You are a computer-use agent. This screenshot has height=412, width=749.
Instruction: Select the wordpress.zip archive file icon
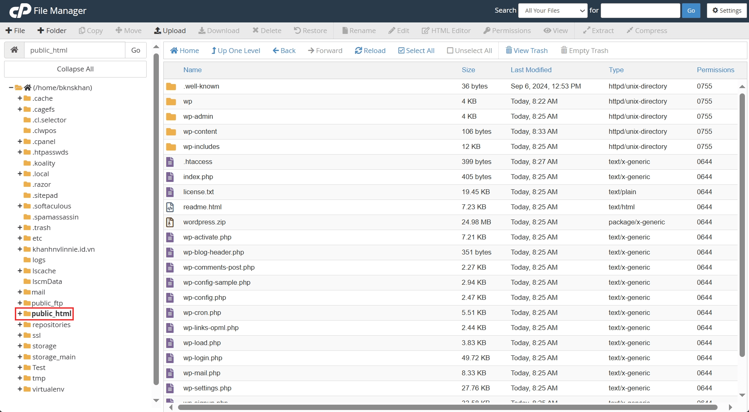[170, 222]
